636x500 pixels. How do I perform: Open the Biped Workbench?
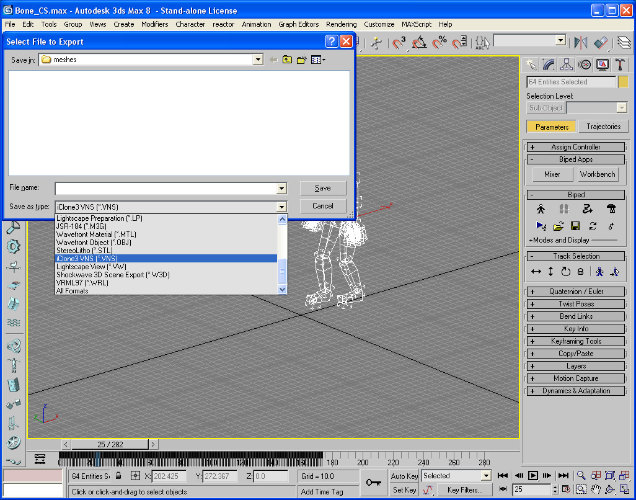(x=598, y=174)
